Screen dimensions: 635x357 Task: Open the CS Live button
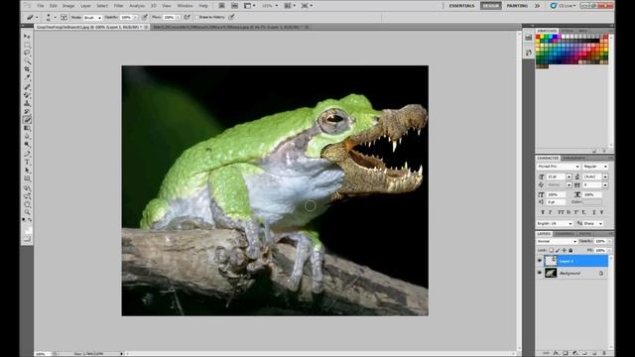click(x=564, y=6)
